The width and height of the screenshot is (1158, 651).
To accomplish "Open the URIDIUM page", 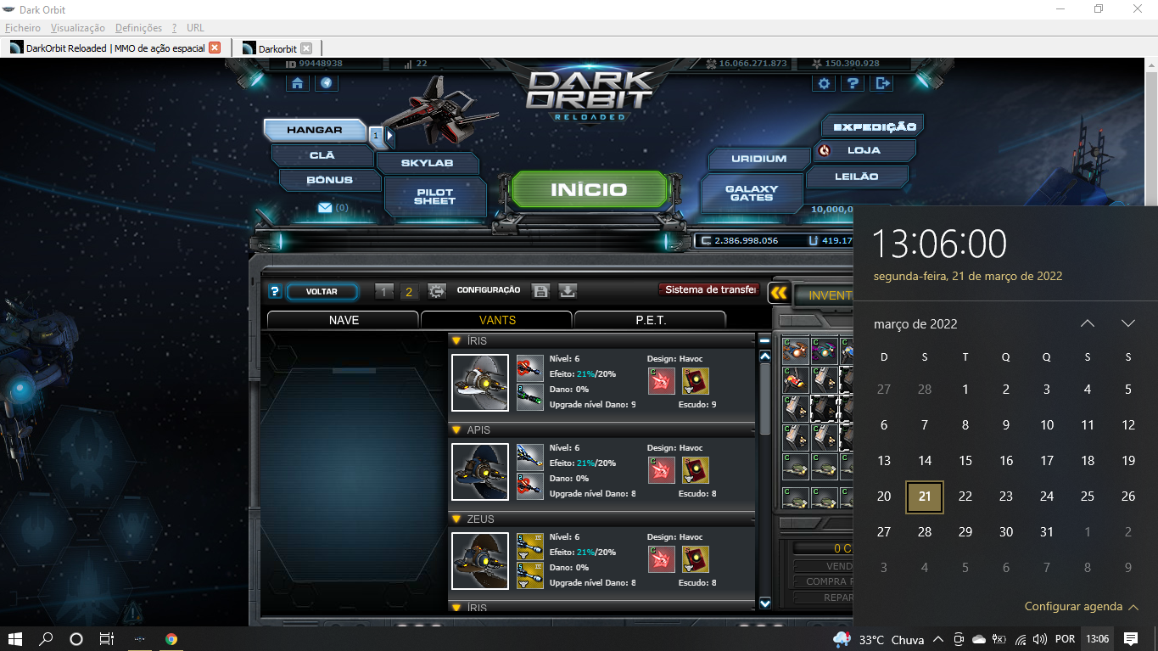I will tap(759, 159).
